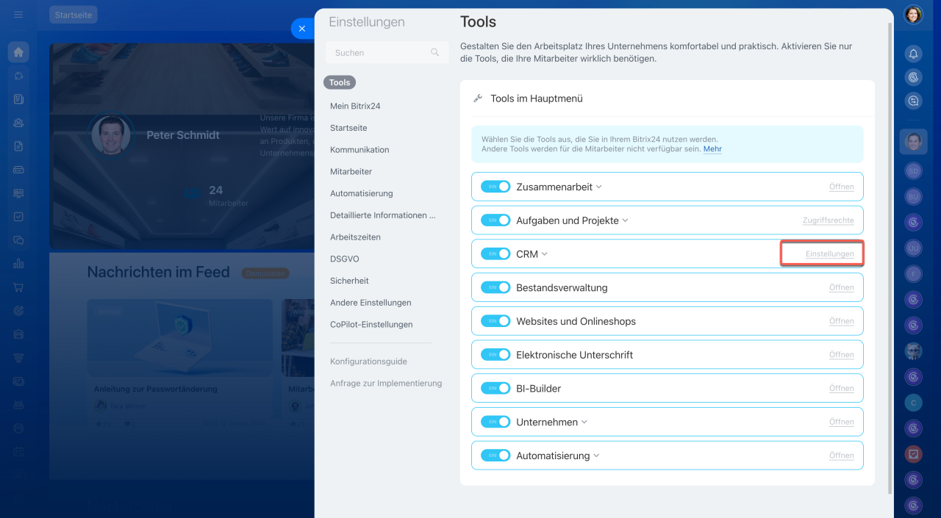Toggle the Unternehmen switch

[495, 422]
